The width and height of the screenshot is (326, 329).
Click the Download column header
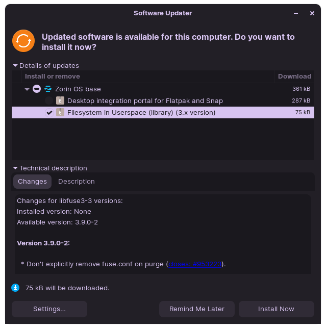tap(294, 77)
